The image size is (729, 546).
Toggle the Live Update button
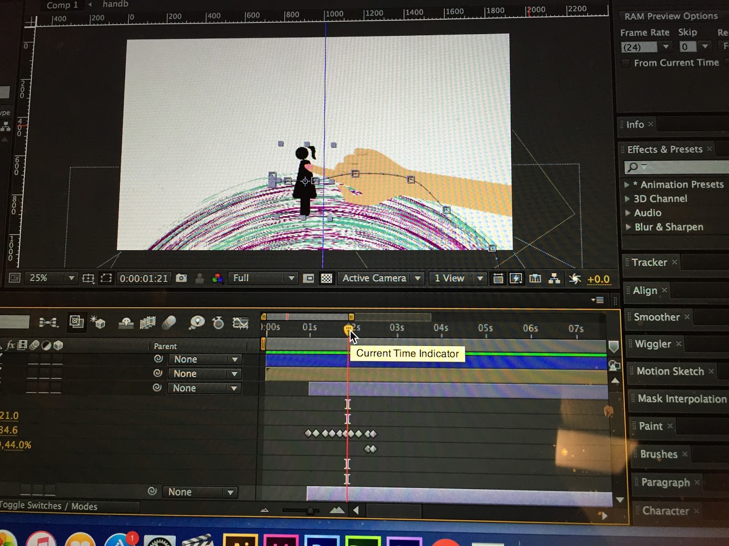click(x=76, y=322)
